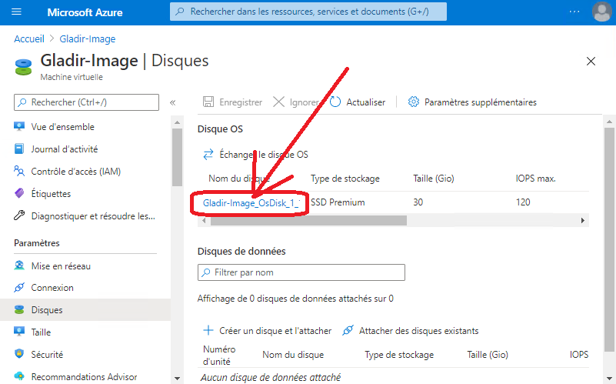616x384 pixels.
Task: Click the Actualiser circular arrow icon
Action: (x=335, y=102)
